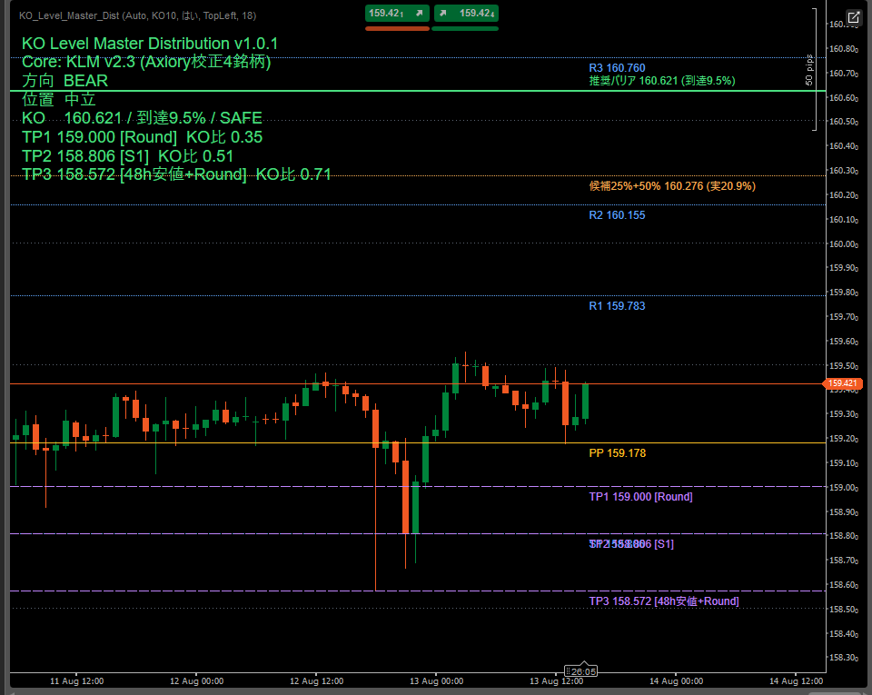Click the 50 pips scale ruler
The image size is (872, 695).
pos(811,70)
